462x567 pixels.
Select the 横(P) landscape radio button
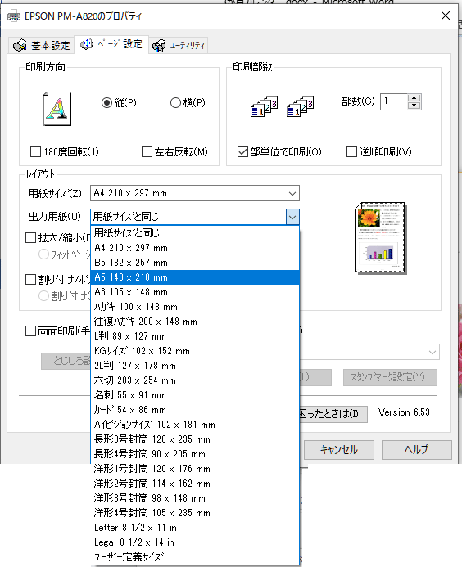(x=175, y=103)
